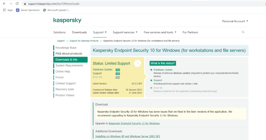This screenshot has height=140, width=266.
Task: Open Forum in the sidebar
Action: pos(60,77)
